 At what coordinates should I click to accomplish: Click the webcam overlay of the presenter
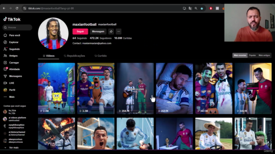[250, 23]
